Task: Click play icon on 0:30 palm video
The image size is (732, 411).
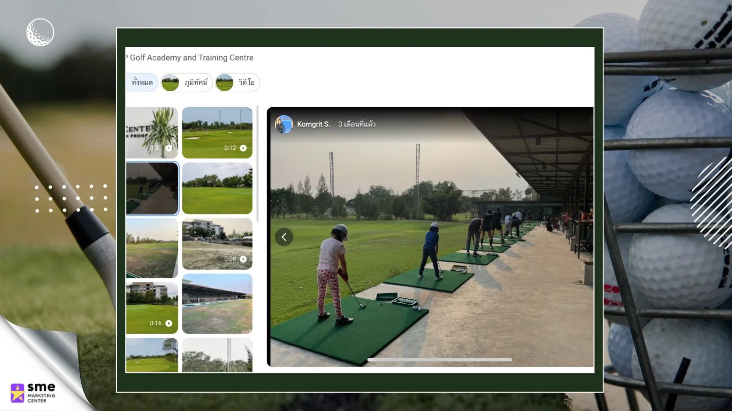Action: 168,148
